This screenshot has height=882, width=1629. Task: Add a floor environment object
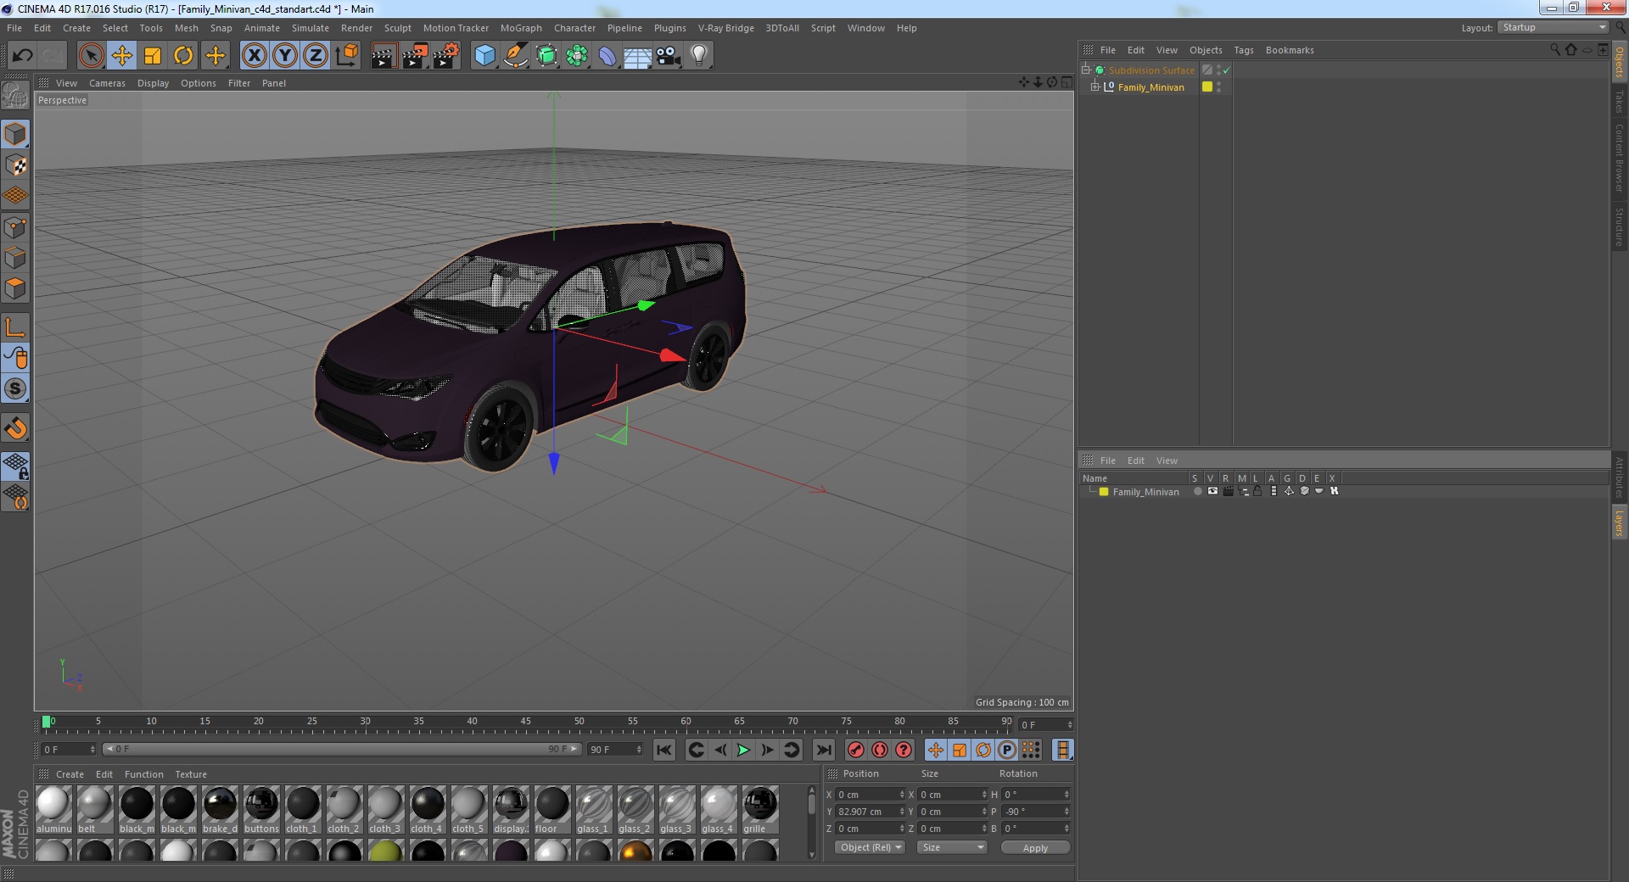coord(637,56)
